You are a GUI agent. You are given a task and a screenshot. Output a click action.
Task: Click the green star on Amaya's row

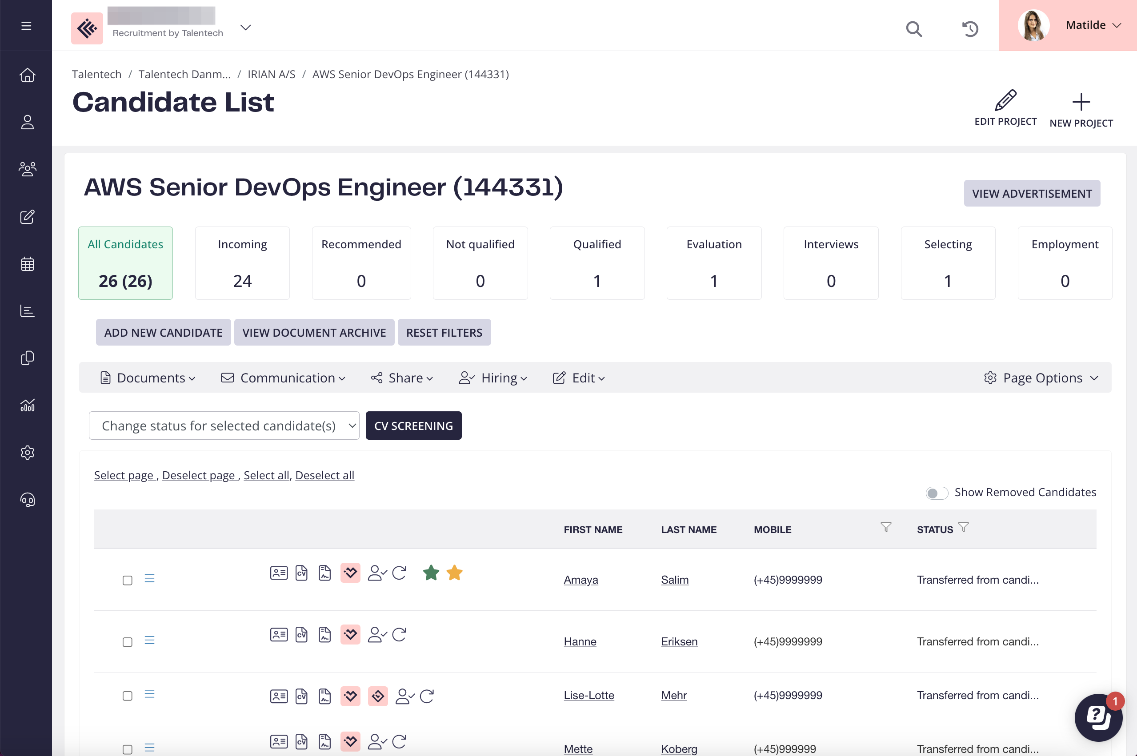pos(431,573)
